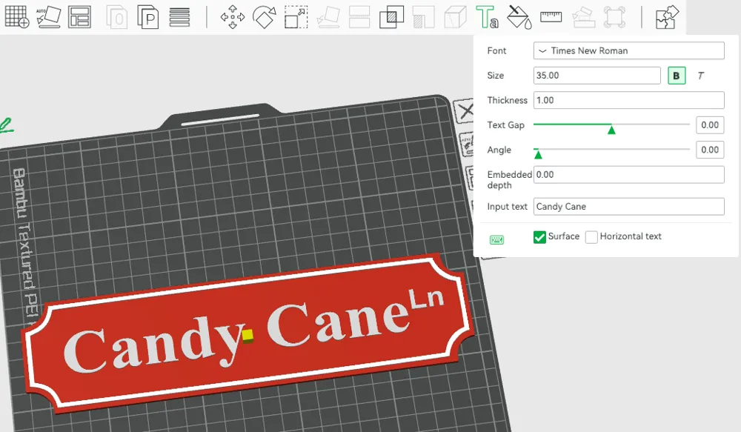Open the Assembly View puzzle icon
The height and width of the screenshot is (432, 741).
(668, 17)
